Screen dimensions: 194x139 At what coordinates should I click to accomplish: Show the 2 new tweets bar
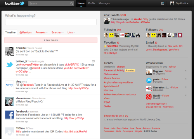(51, 40)
